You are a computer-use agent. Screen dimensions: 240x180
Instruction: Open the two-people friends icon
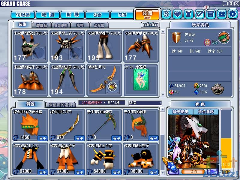click(222, 14)
